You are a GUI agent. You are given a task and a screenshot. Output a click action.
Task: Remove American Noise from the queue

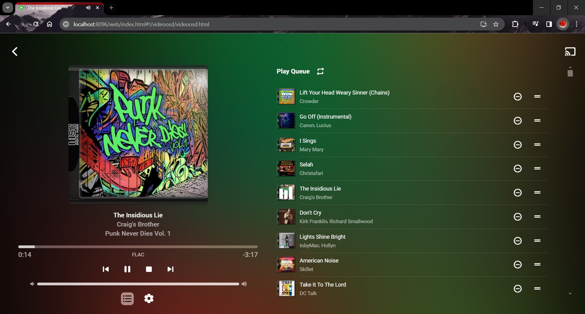518,265
